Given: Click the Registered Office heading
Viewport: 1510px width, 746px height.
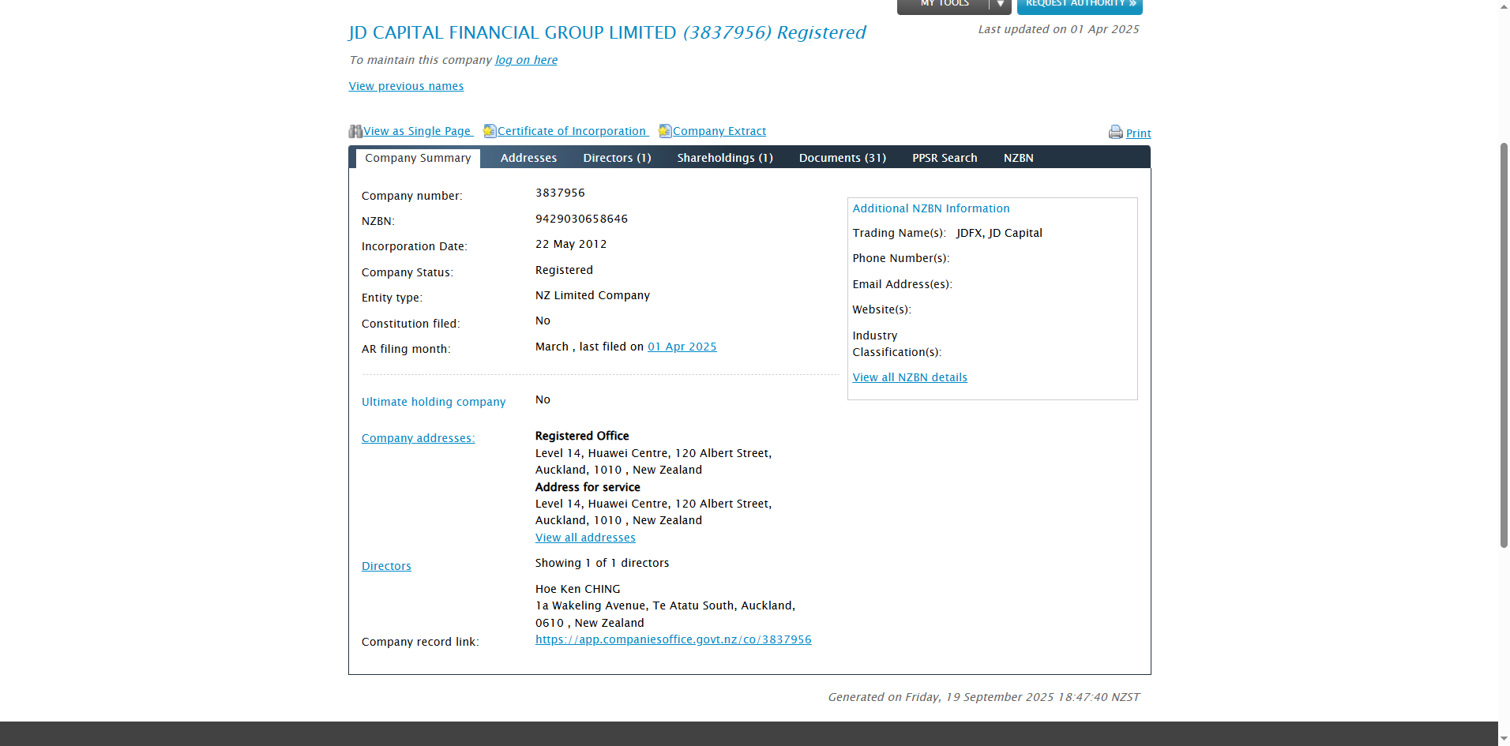Looking at the screenshot, I should (582, 436).
